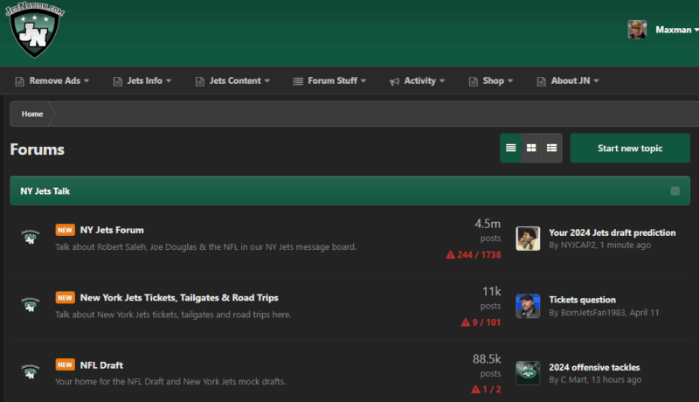Screen dimensions: 699x402
Task: Open the Activity menu
Action: coord(417,80)
